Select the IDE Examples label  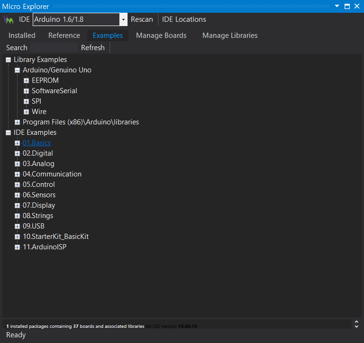(x=35, y=132)
